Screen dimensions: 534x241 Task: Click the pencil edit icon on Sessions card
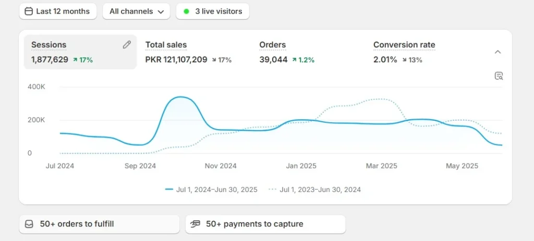tap(127, 45)
